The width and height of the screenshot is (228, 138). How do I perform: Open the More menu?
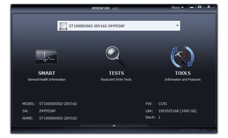178,7
